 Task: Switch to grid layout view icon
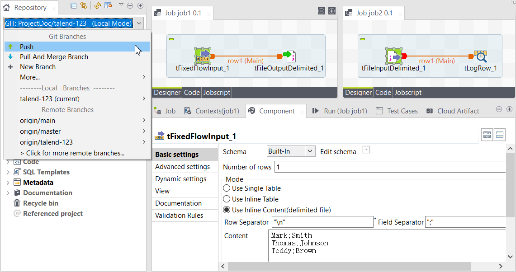click(487, 135)
